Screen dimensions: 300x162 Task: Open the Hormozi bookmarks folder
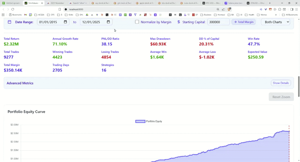point(219,15)
